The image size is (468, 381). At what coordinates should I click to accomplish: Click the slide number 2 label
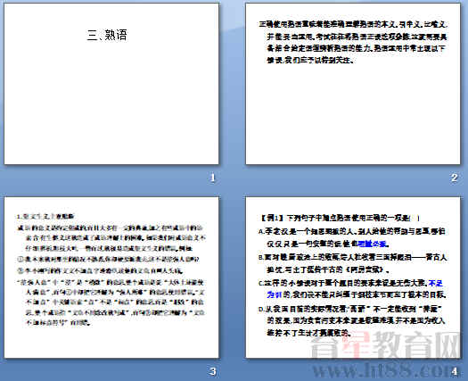click(x=454, y=178)
